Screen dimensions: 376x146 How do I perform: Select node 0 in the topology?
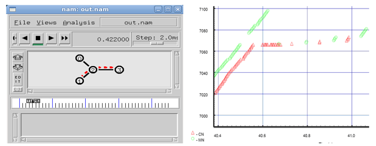click(80, 58)
